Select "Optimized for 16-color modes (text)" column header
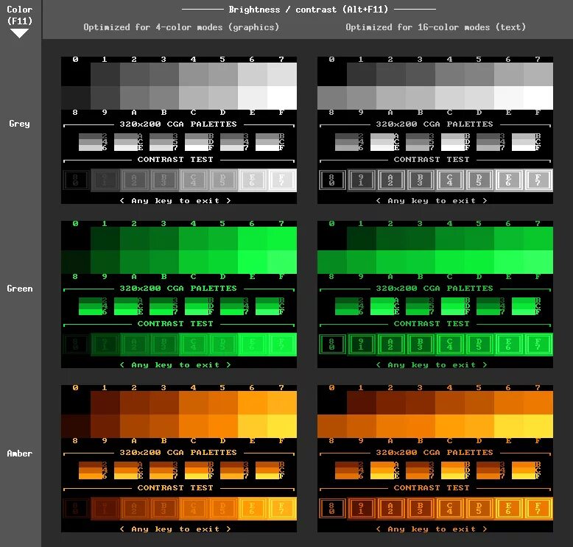This screenshot has height=547, width=573. (x=435, y=27)
